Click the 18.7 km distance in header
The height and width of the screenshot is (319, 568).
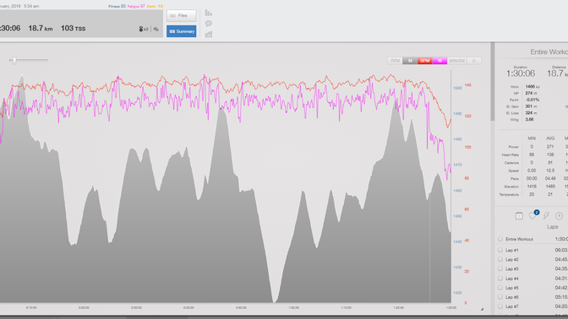41,28
